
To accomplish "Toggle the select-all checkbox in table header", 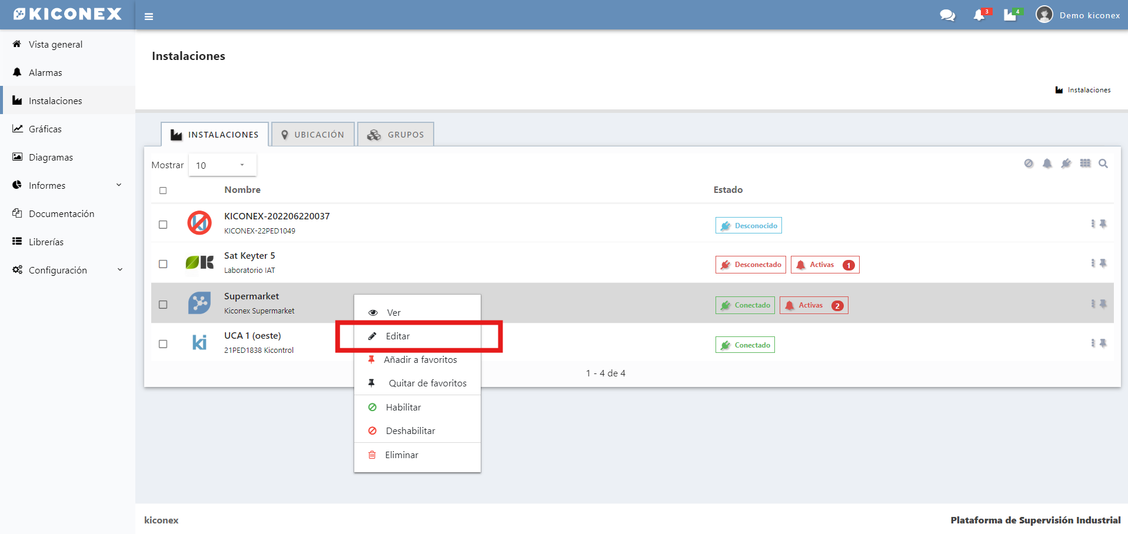I will point(163,191).
